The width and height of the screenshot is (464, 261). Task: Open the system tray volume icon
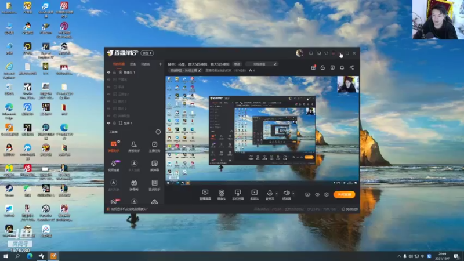(411, 256)
